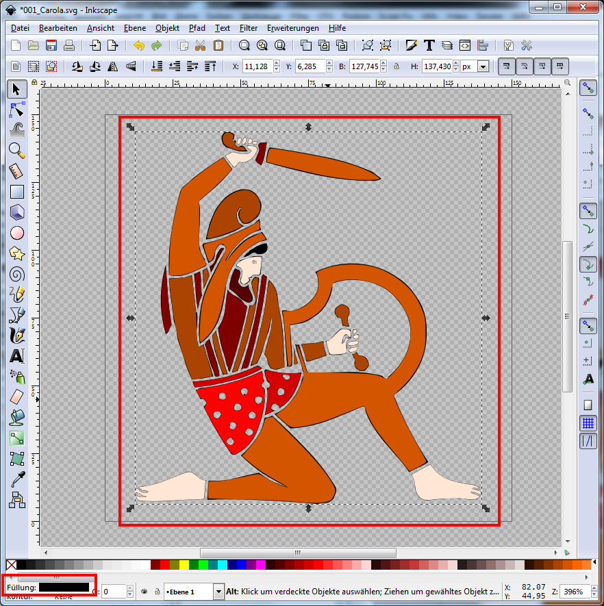Click the black Füllung fill indicator
Screen dimensions: 604x606
tap(64, 587)
